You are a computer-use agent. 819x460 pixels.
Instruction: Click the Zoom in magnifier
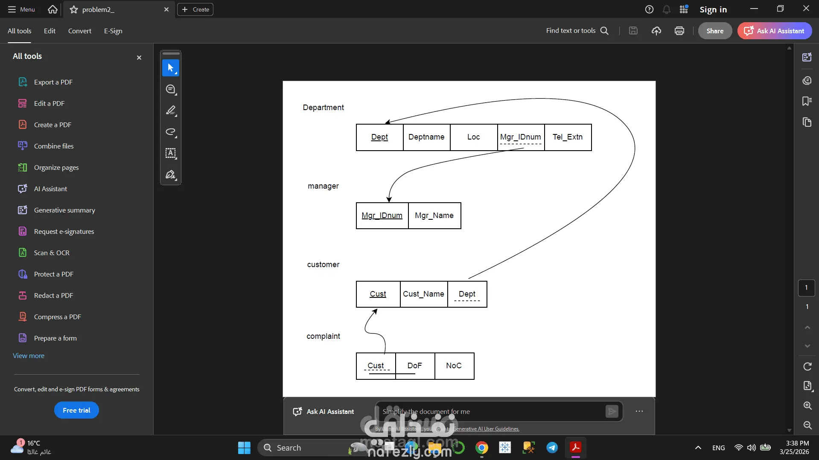point(807,405)
